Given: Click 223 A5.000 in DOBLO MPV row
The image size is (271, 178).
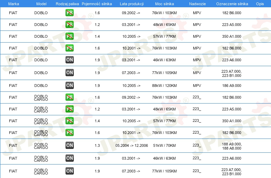Looking at the screenshot, I should click(231, 25).
